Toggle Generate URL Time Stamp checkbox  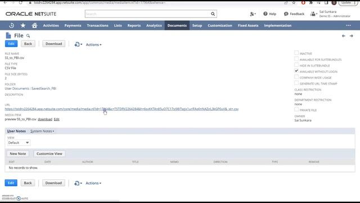pos(296,83)
